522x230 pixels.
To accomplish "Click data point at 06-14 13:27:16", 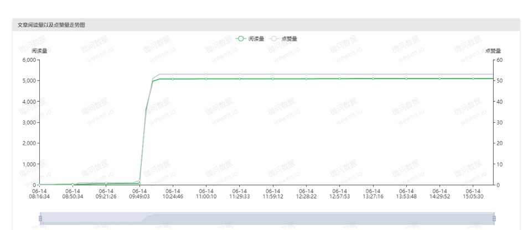I will pos(373,79).
